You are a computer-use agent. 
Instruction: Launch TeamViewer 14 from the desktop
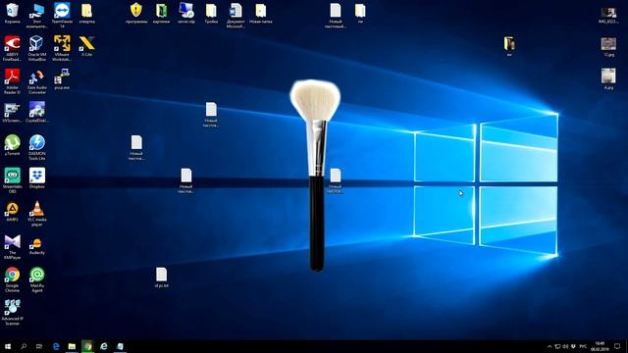point(62,16)
